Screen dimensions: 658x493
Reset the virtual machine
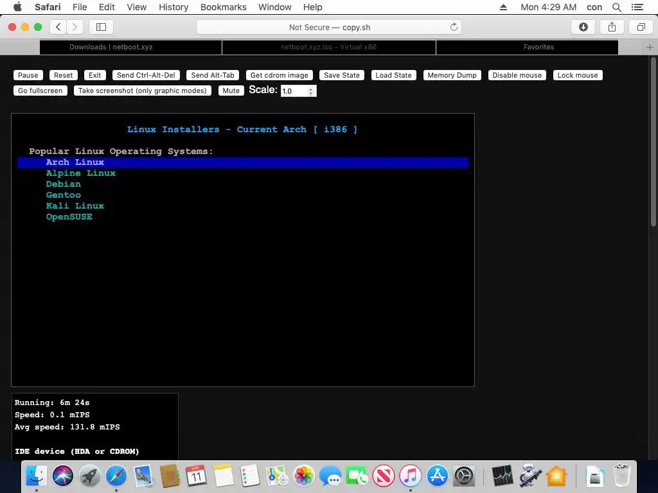point(64,75)
